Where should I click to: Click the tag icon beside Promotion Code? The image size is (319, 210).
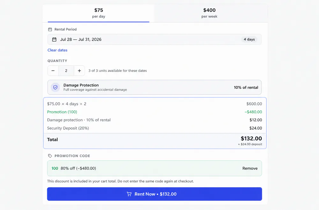pyautogui.click(x=50, y=156)
